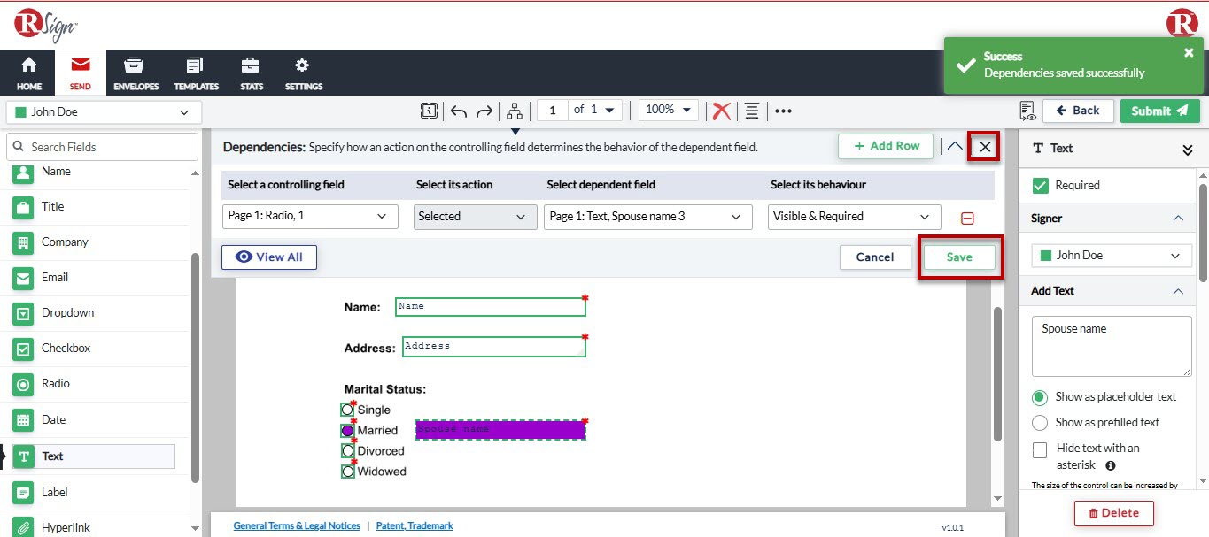The height and width of the screenshot is (537, 1209).
Task: Open the dependencies hierarchy tool
Action: point(514,110)
